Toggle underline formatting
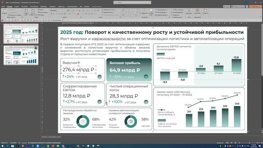 [x=57, y=14]
